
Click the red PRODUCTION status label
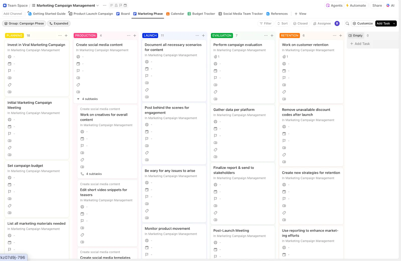[x=85, y=35]
